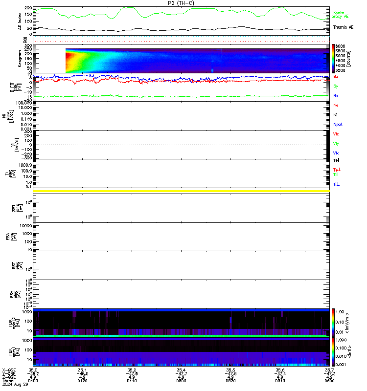The width and height of the screenshot is (367, 391).
Task: Select the blue Npot legend label
Action: tap(338, 125)
